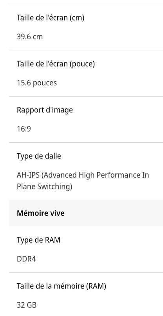Click the grey Mémoire vive header bar

pyautogui.click(x=86, y=213)
